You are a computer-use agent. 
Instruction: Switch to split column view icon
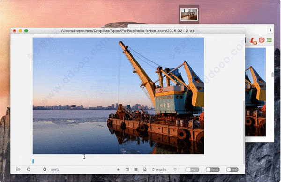point(127,169)
